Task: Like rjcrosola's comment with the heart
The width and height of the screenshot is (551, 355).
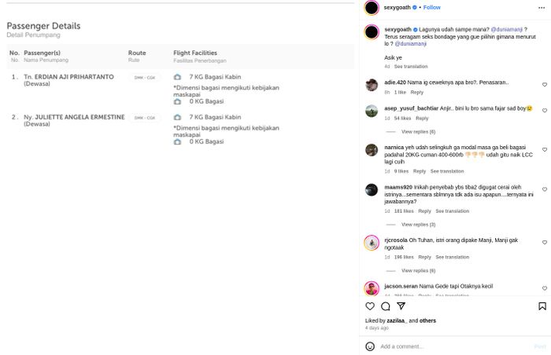Action: pyautogui.click(x=544, y=243)
